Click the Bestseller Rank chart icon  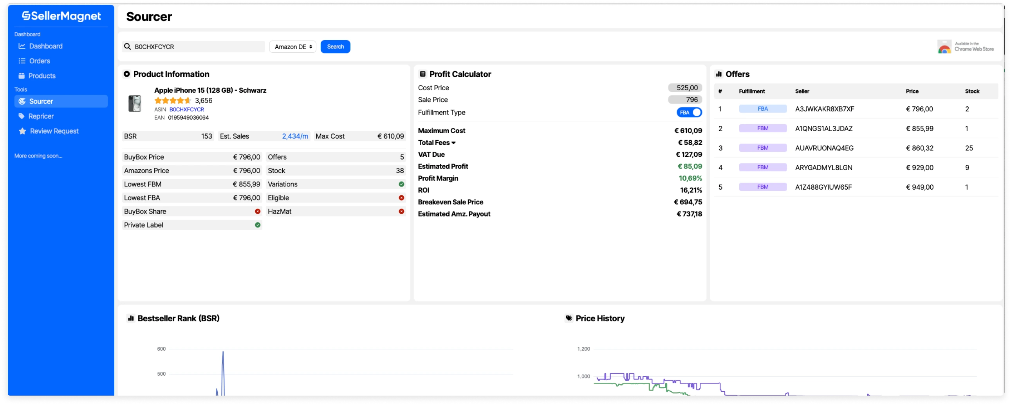(131, 319)
